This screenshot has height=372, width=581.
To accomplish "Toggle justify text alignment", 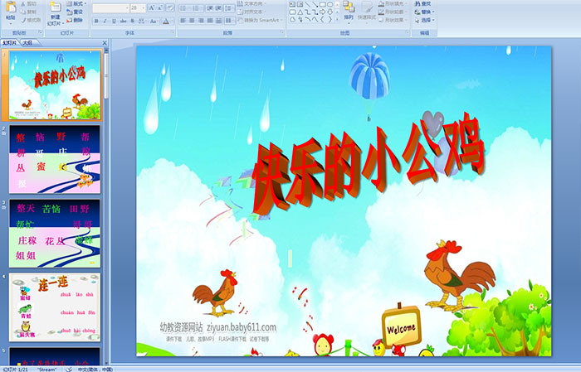I will coord(210,21).
